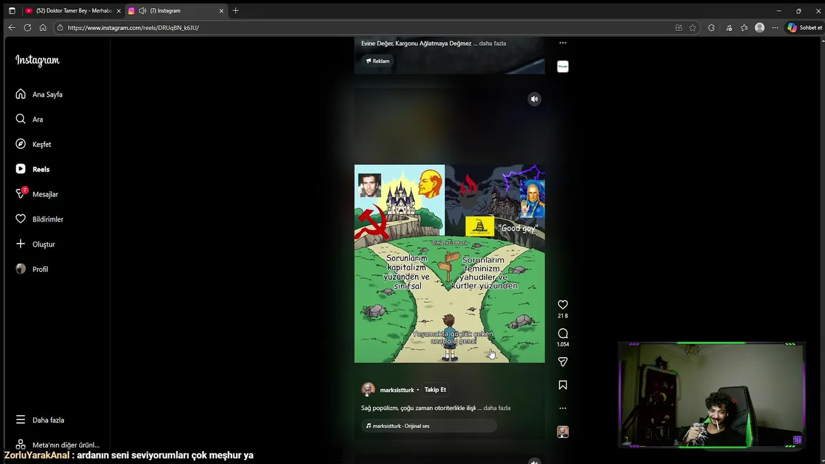Open split screen or apps icon in address bar

pos(679,28)
